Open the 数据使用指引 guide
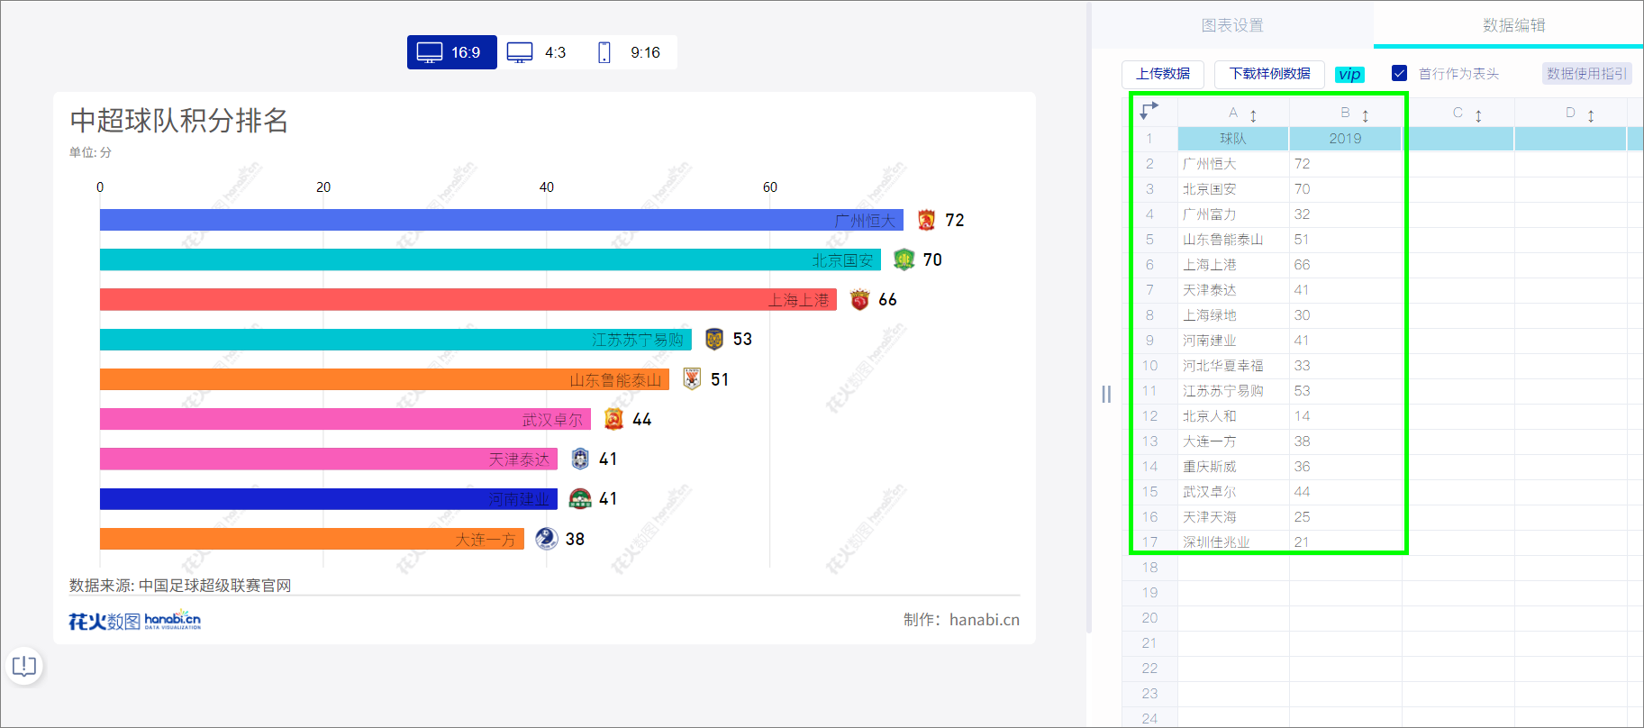The width and height of the screenshot is (1644, 728). tap(1587, 74)
